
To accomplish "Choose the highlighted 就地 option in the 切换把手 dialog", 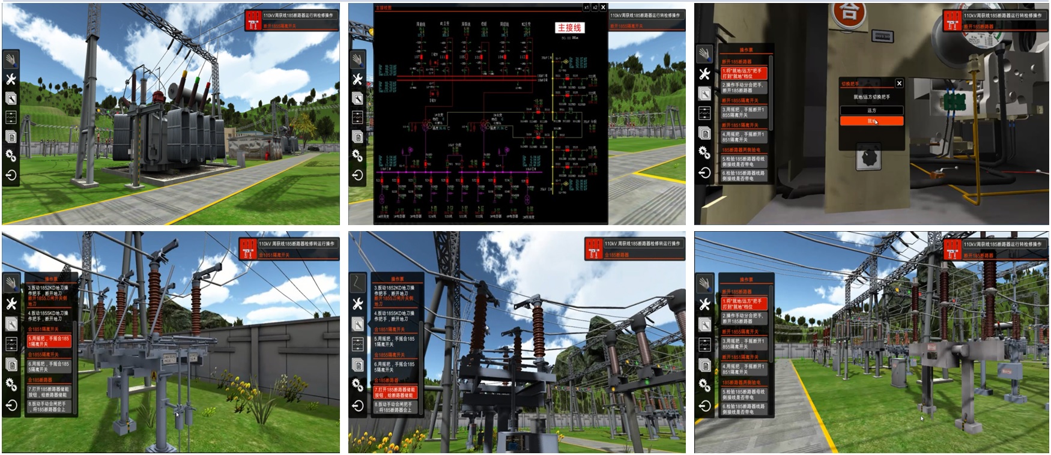I will pos(871,121).
